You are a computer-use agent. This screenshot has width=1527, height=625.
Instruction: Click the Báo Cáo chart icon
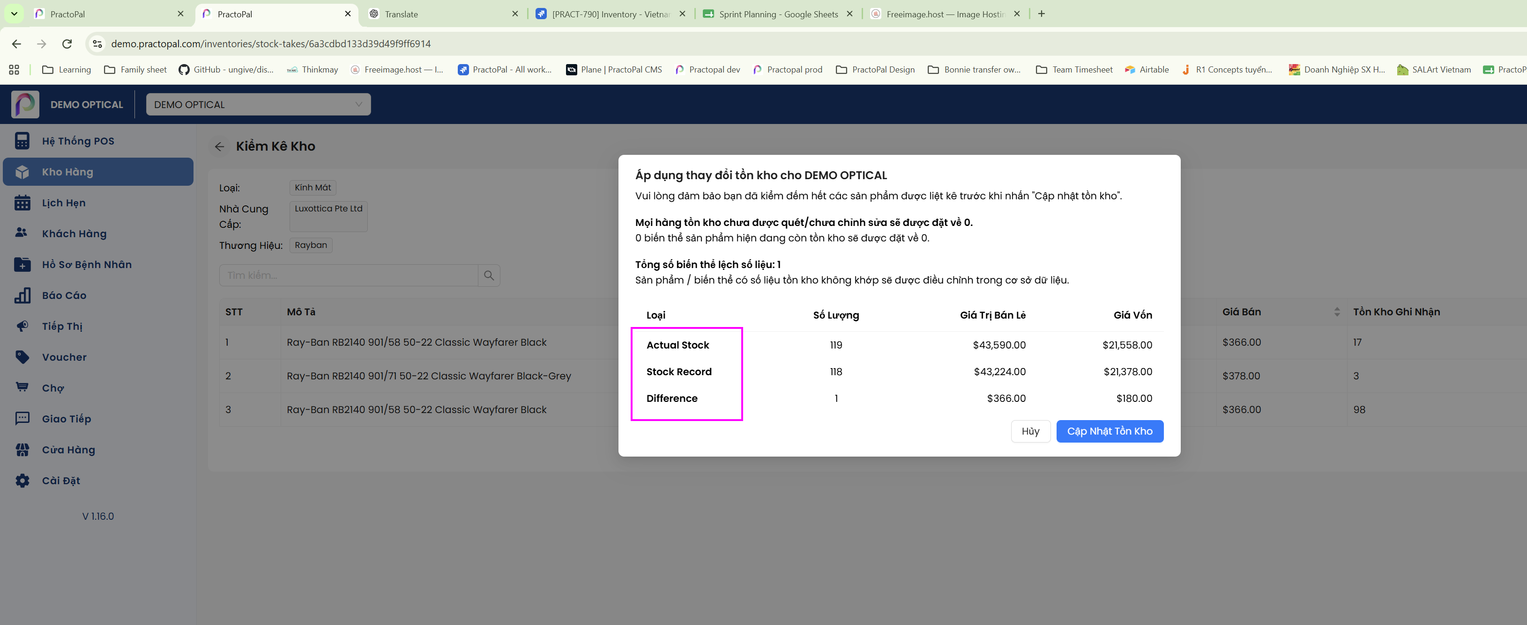(x=22, y=295)
